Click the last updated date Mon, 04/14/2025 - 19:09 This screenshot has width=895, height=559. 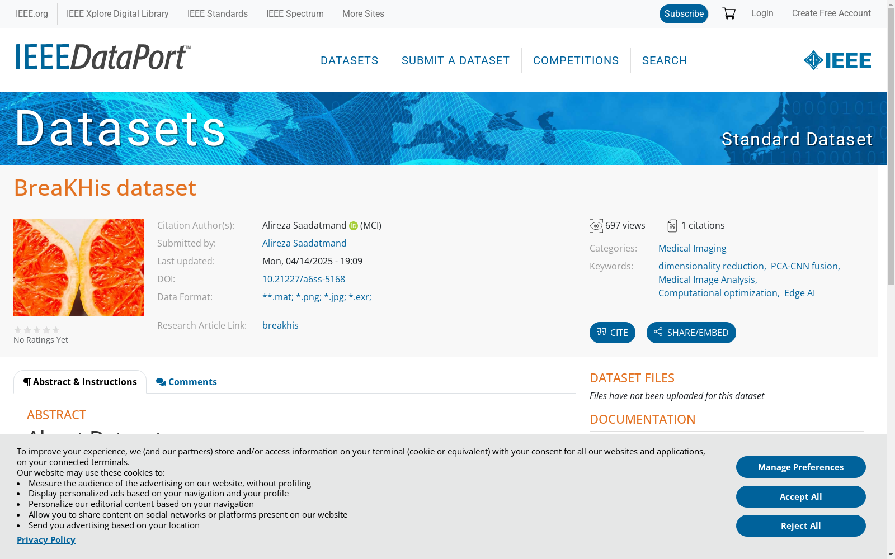point(312,261)
